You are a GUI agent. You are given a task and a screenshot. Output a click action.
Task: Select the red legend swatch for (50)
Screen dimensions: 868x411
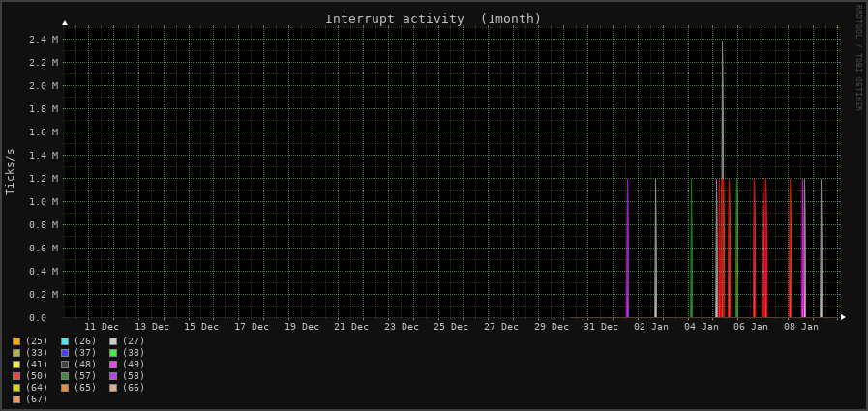16,376
